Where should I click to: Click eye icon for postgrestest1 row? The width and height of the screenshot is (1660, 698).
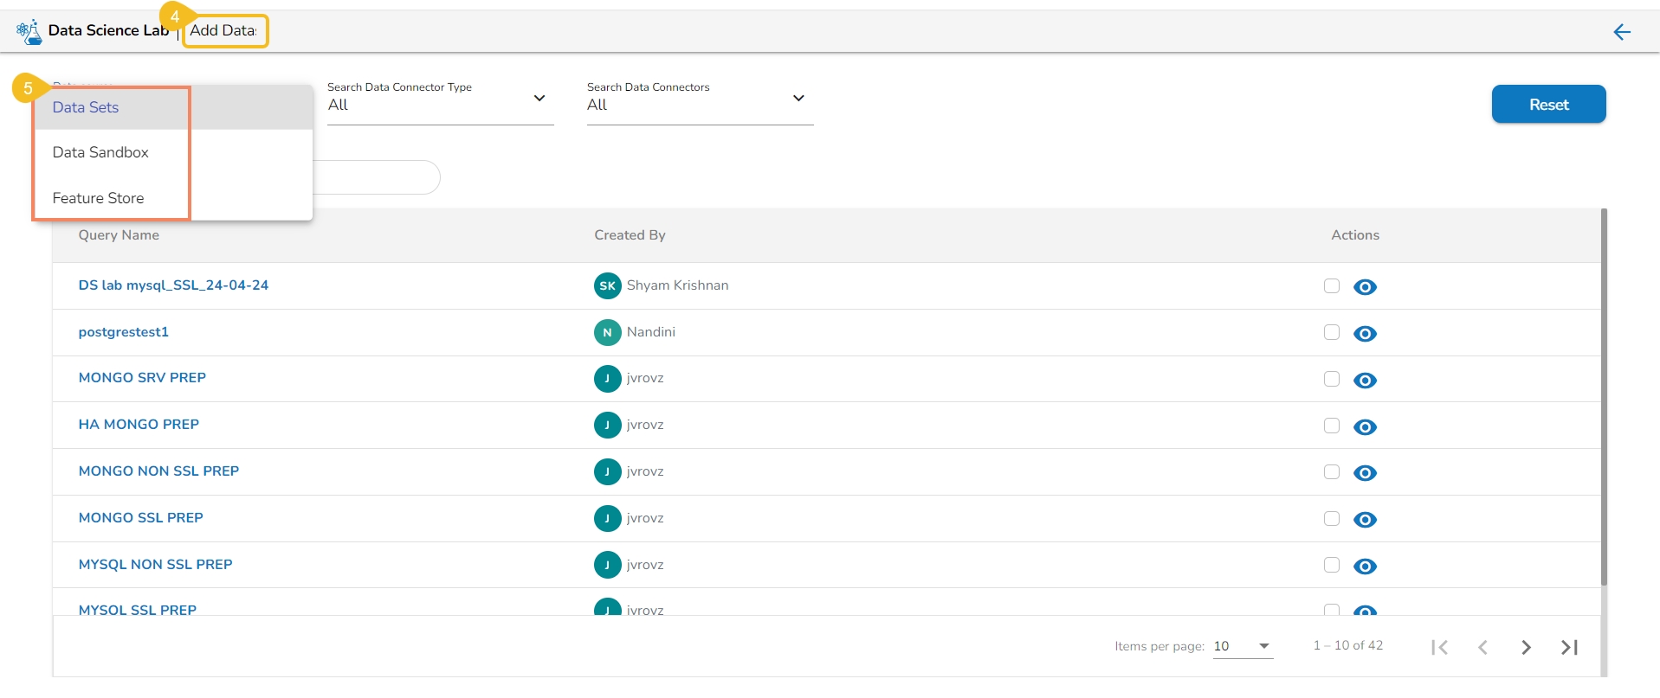coord(1365,334)
